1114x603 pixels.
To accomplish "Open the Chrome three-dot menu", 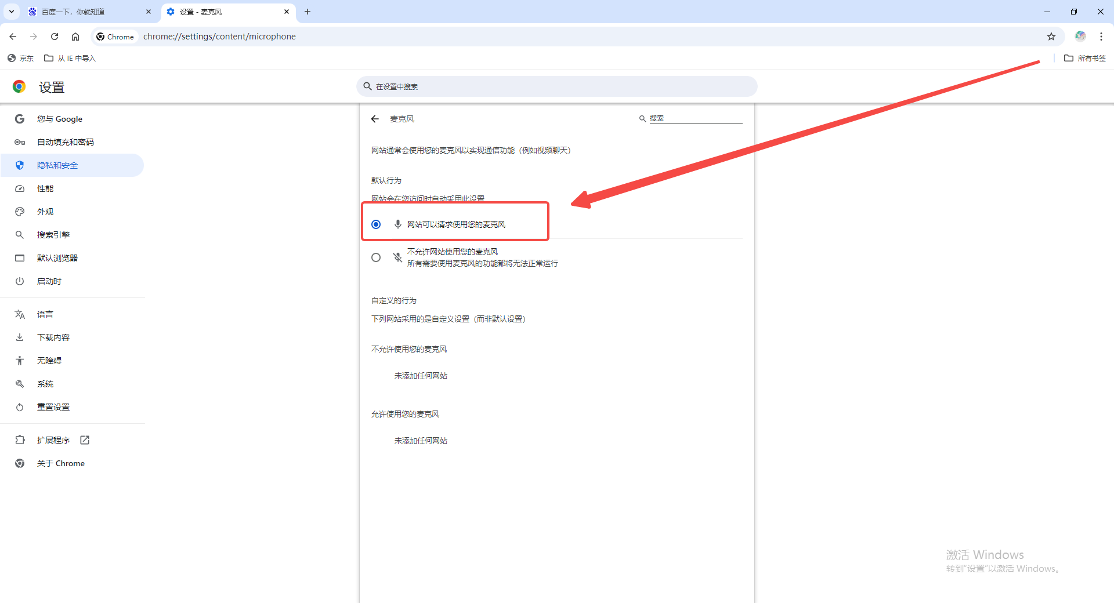I will [1101, 37].
